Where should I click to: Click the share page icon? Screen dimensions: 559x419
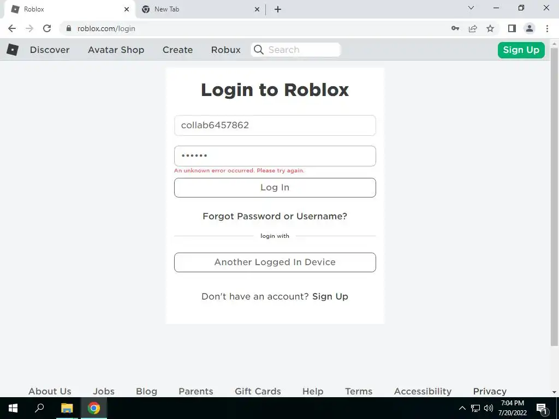tap(473, 28)
